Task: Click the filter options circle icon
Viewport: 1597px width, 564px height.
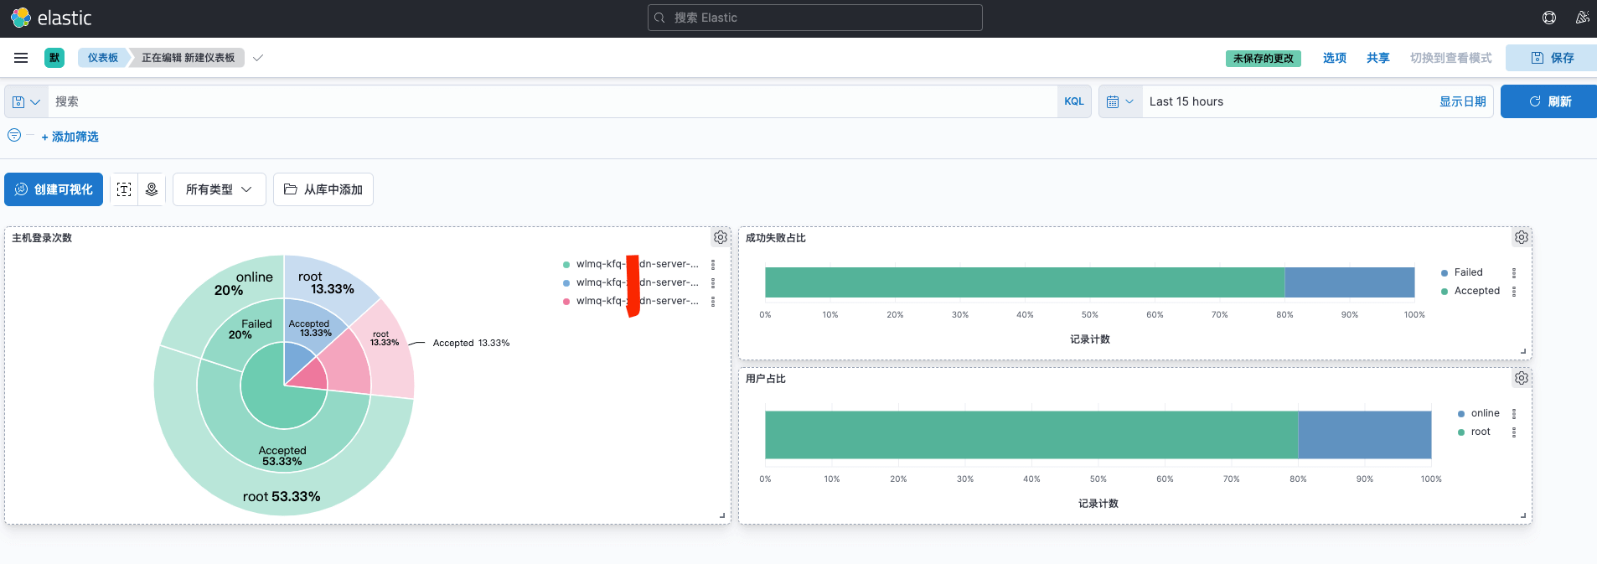Action: pyautogui.click(x=14, y=135)
